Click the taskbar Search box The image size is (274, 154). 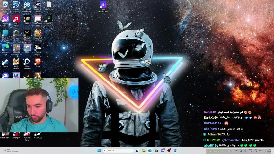[x=118, y=150]
